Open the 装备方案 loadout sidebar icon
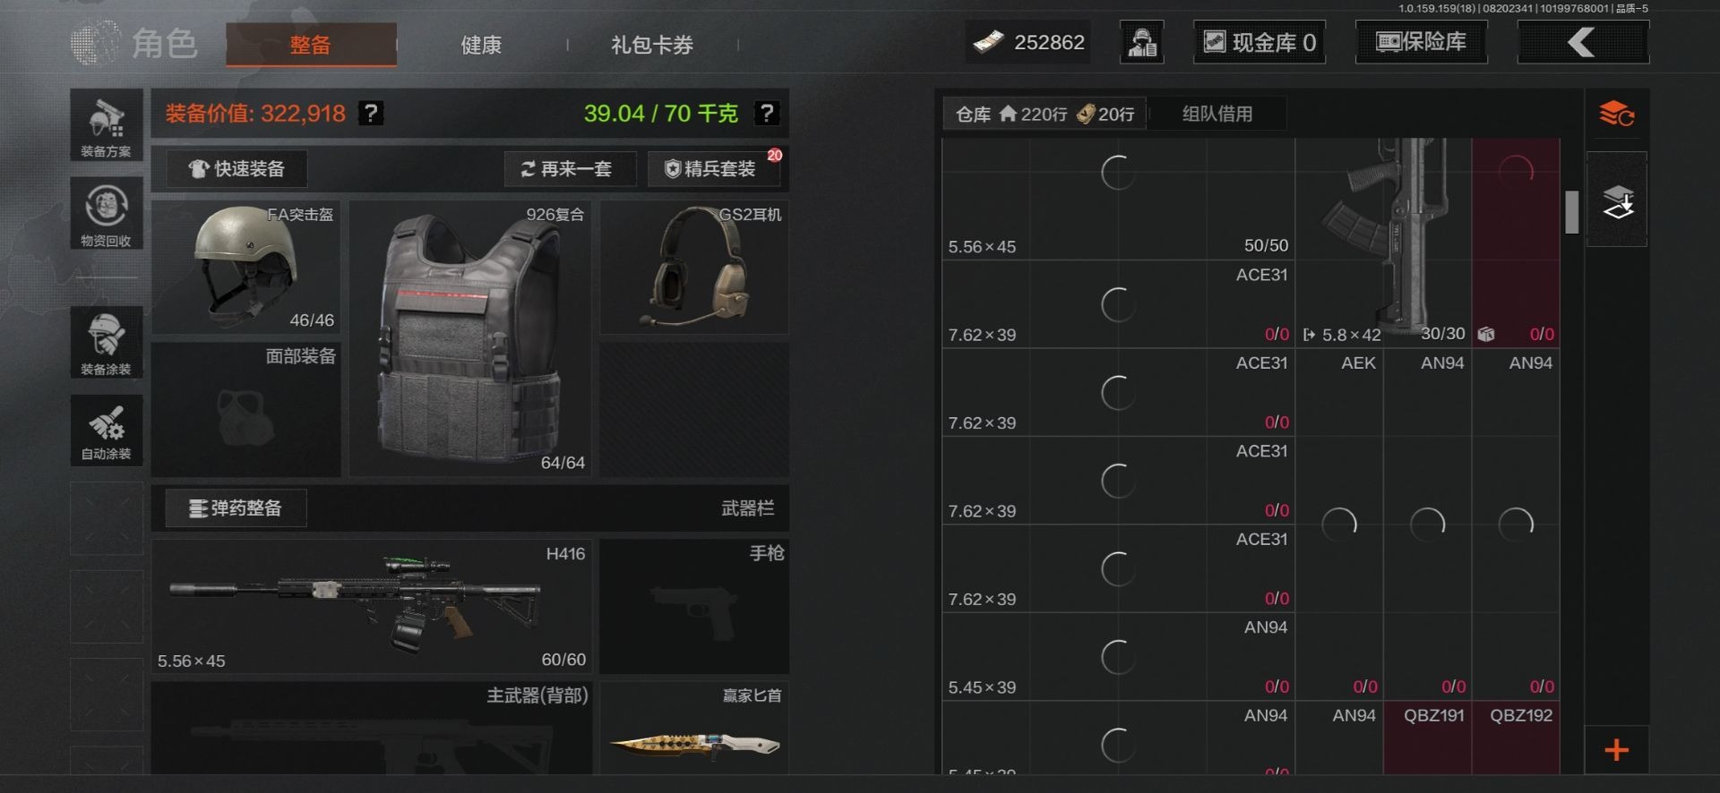Viewport: 1720px width, 793px height. pos(107,125)
